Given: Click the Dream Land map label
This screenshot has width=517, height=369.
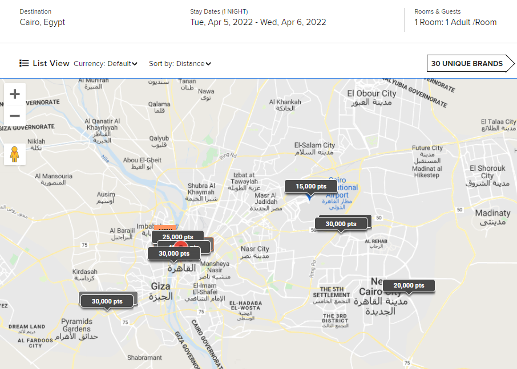Looking at the screenshot, I should click(27, 329).
